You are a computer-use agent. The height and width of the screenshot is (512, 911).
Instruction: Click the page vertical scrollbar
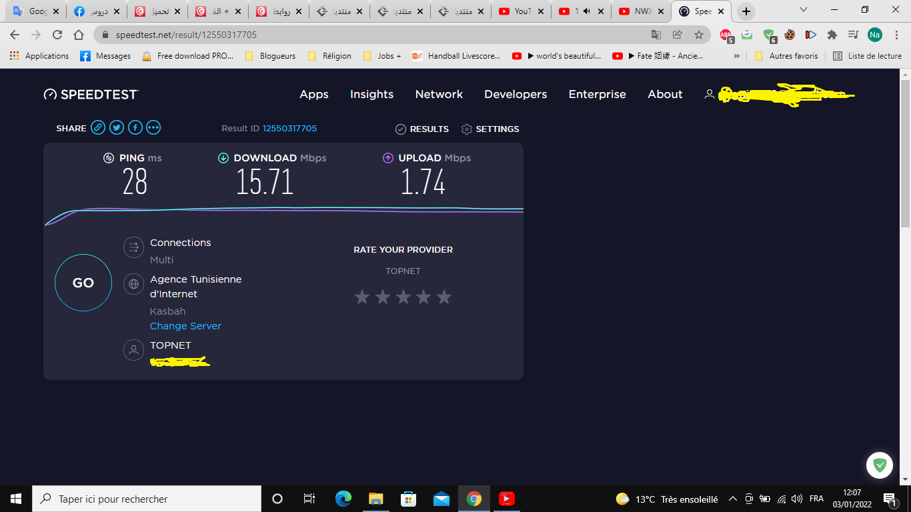point(905,153)
